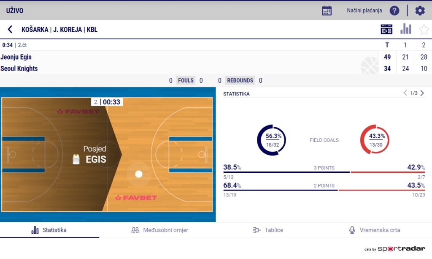Open the Međusobni omjer tab
The image size is (432, 259).
[x=165, y=230]
